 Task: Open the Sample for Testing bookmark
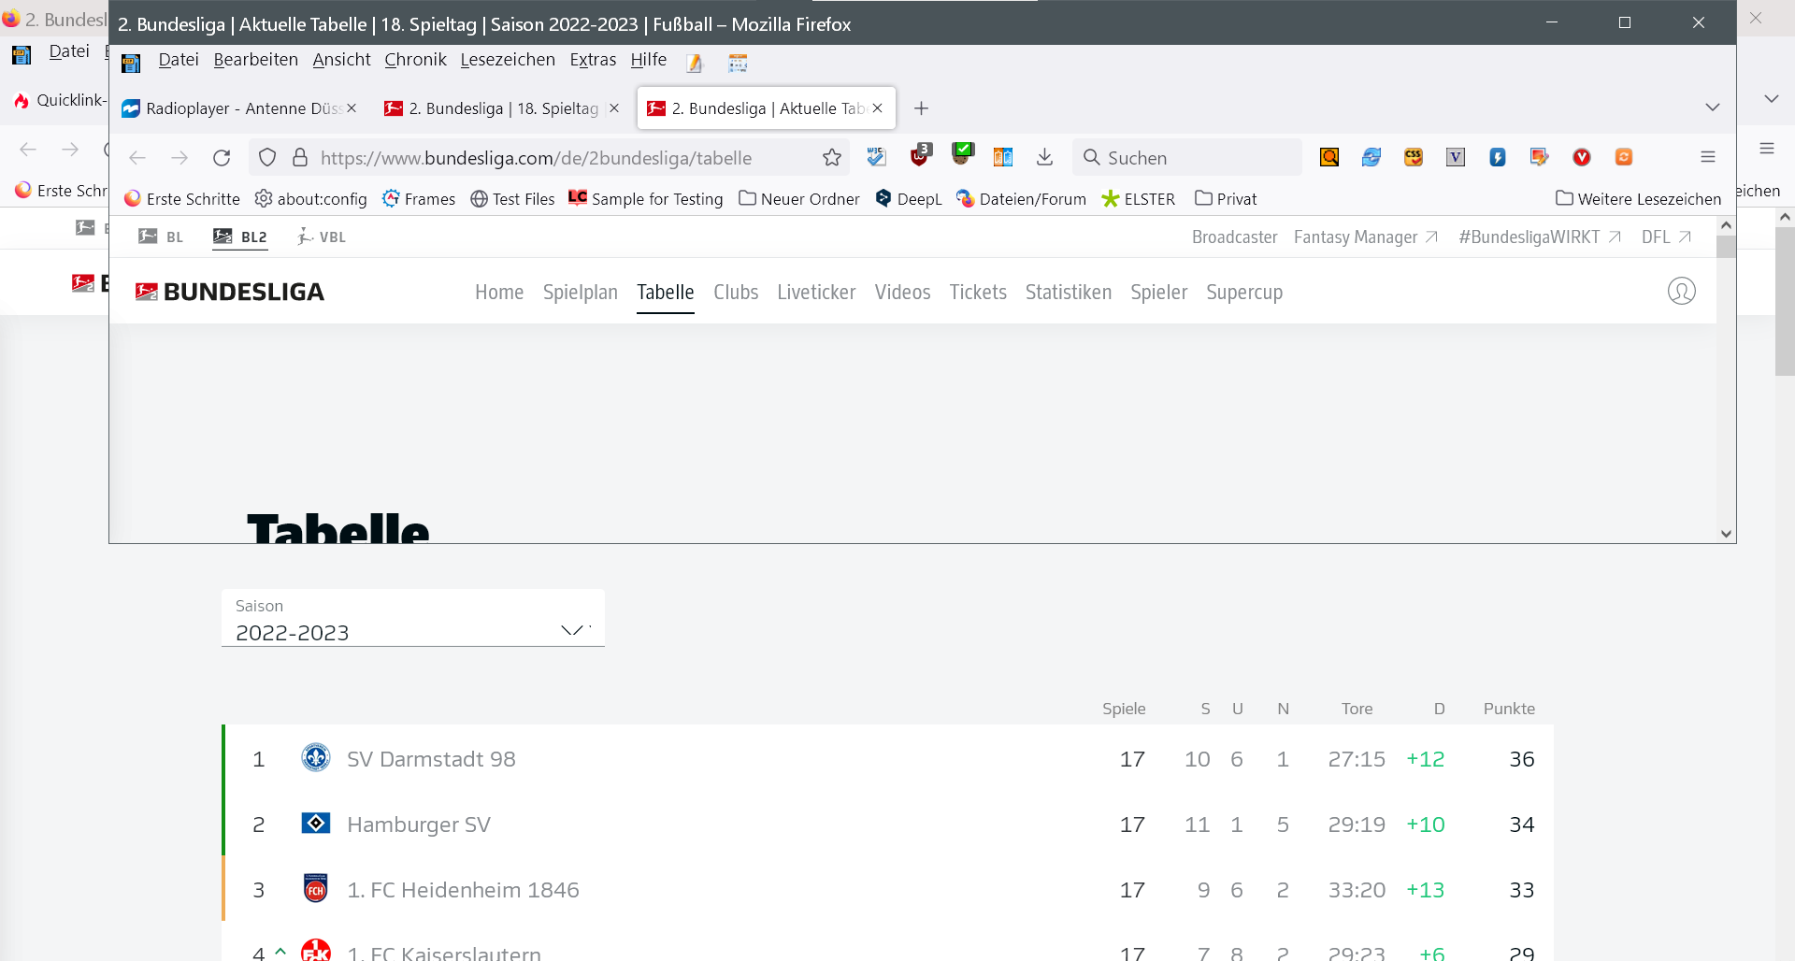(x=646, y=199)
